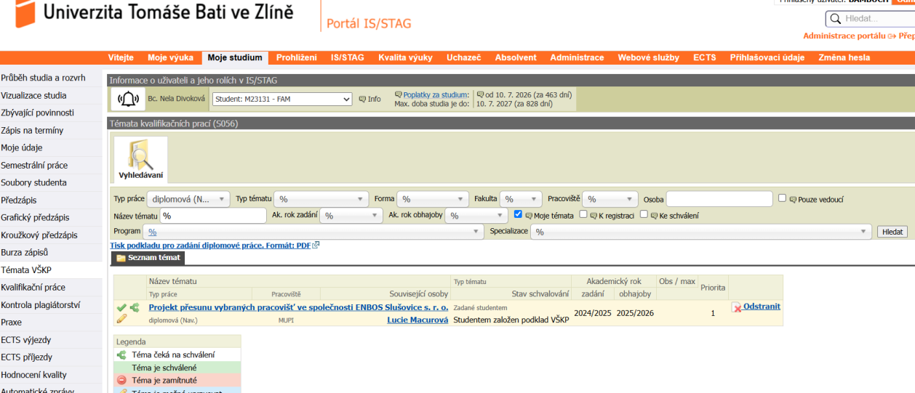Screen dimensions: 915x393
Task: Click the magnifier icon in Hledat search box
Action: pyautogui.click(x=835, y=19)
